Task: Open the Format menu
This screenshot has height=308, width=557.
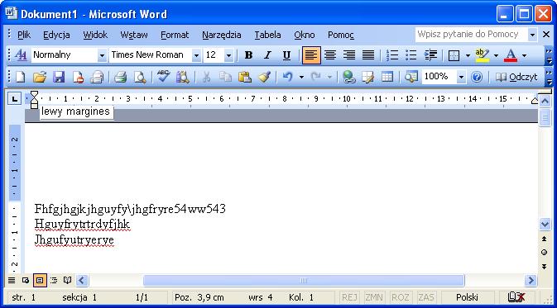Action: point(175,35)
